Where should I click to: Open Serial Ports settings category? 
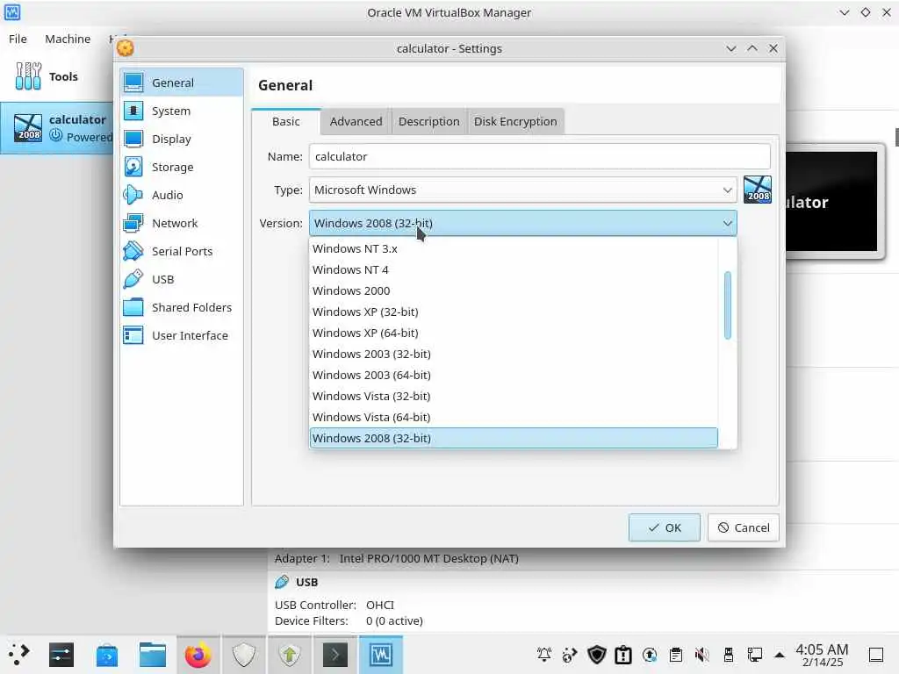point(181,251)
